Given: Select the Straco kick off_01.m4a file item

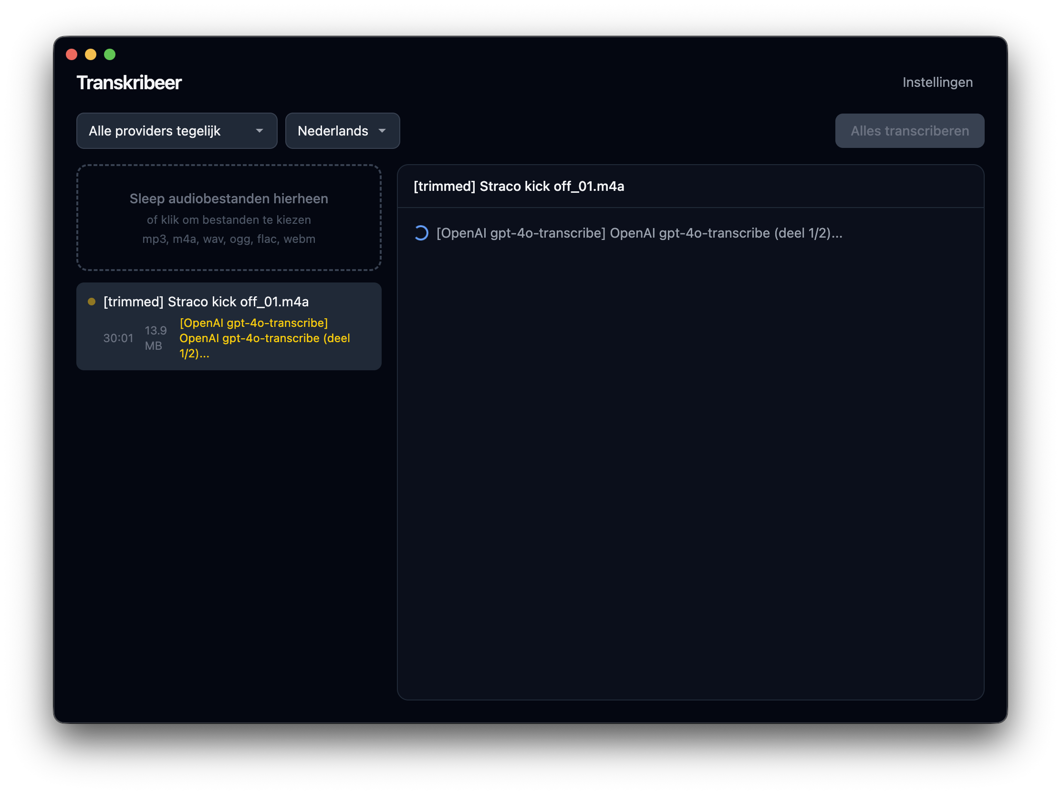Looking at the screenshot, I should click(206, 302).
